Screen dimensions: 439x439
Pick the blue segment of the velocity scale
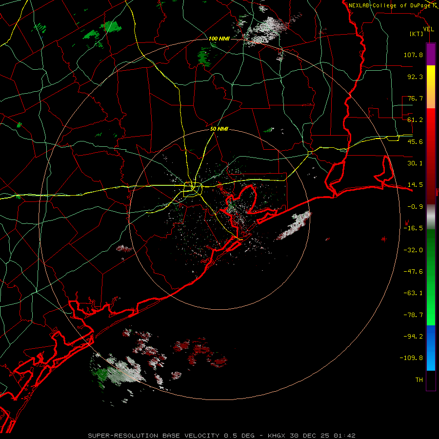431,348
